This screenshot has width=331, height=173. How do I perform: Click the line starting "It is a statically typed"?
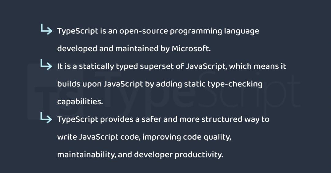172,67
